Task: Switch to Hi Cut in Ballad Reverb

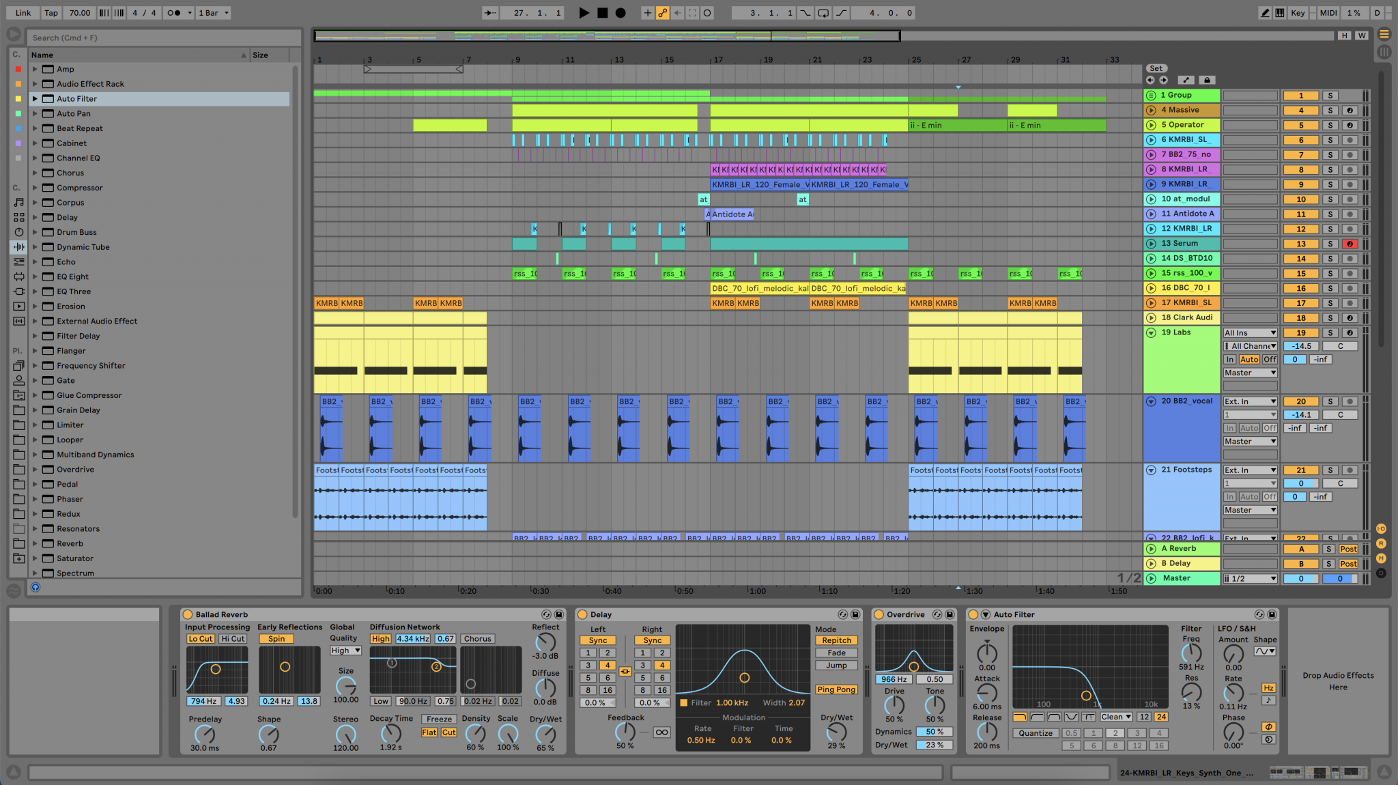Action: [232, 638]
